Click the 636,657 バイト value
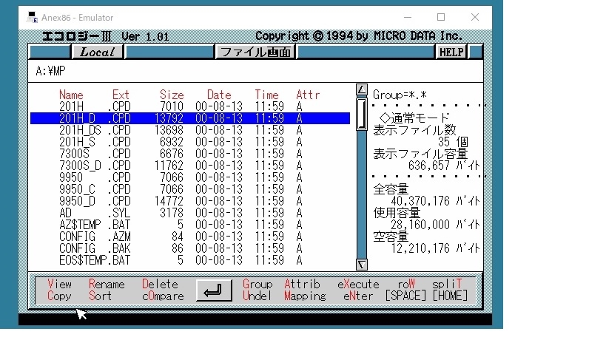 (444, 166)
